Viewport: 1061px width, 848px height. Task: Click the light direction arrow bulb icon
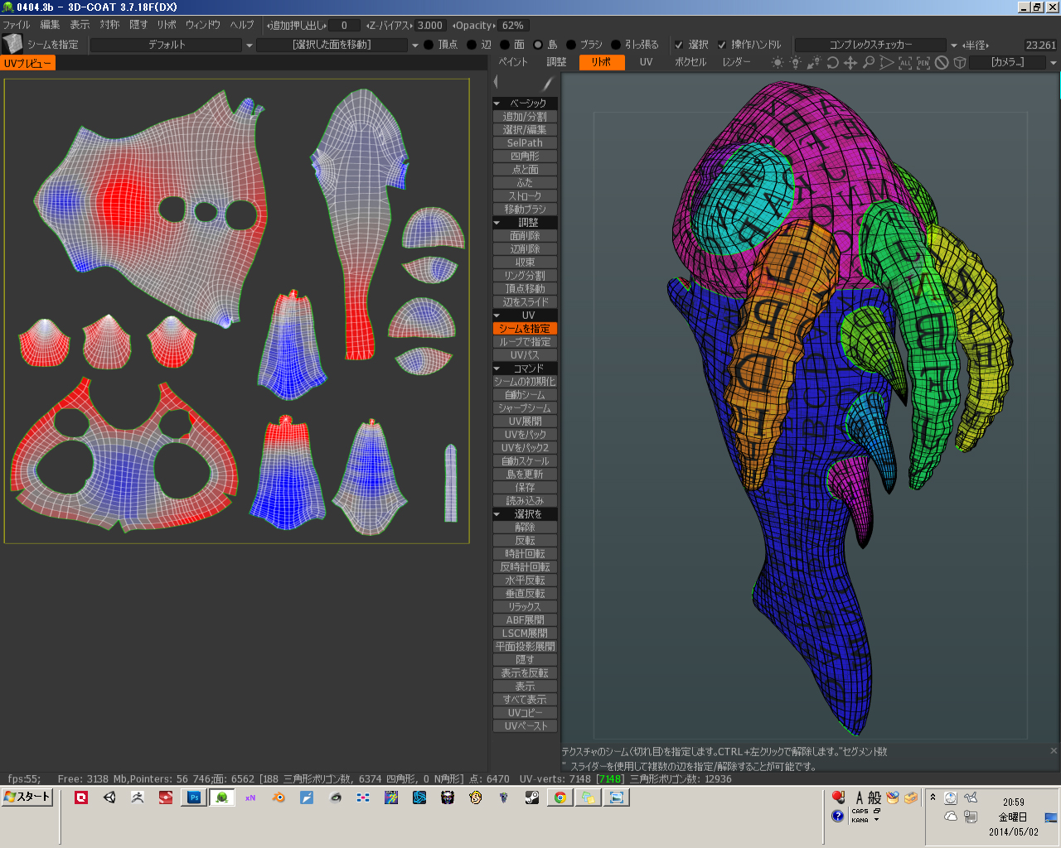click(x=813, y=62)
